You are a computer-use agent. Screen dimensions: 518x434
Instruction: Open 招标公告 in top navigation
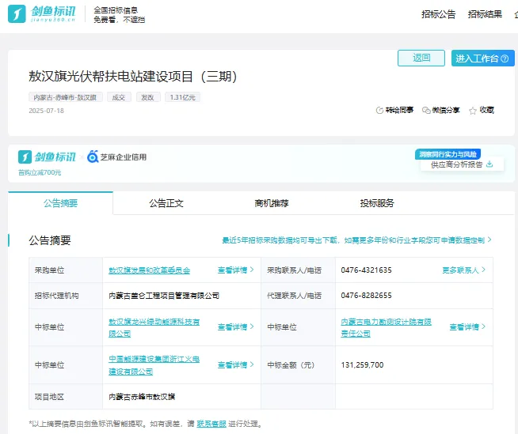coord(438,14)
